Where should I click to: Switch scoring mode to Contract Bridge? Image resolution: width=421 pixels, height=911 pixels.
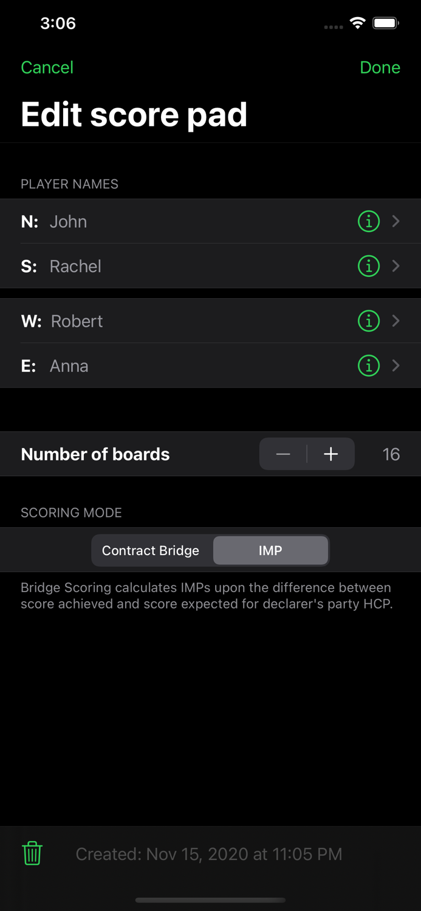[151, 550]
